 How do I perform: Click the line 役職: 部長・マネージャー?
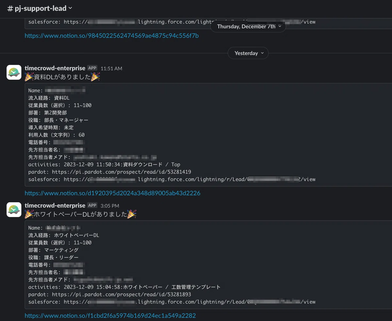coord(58,120)
